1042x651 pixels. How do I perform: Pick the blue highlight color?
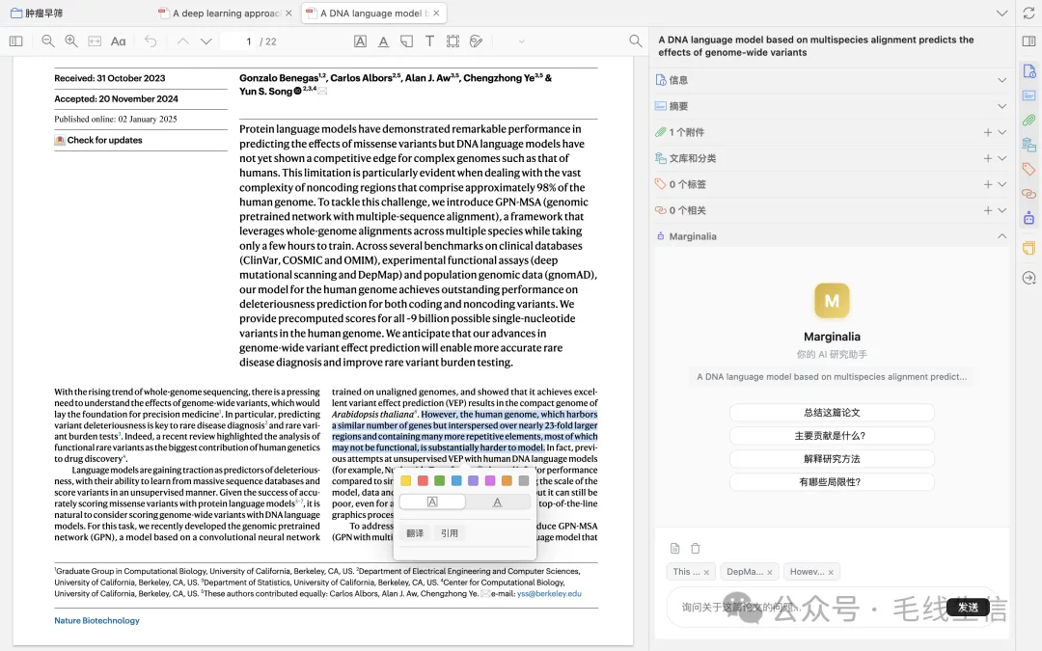[x=455, y=480]
